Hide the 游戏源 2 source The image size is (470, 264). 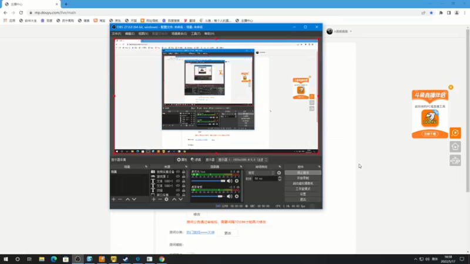[178, 177]
